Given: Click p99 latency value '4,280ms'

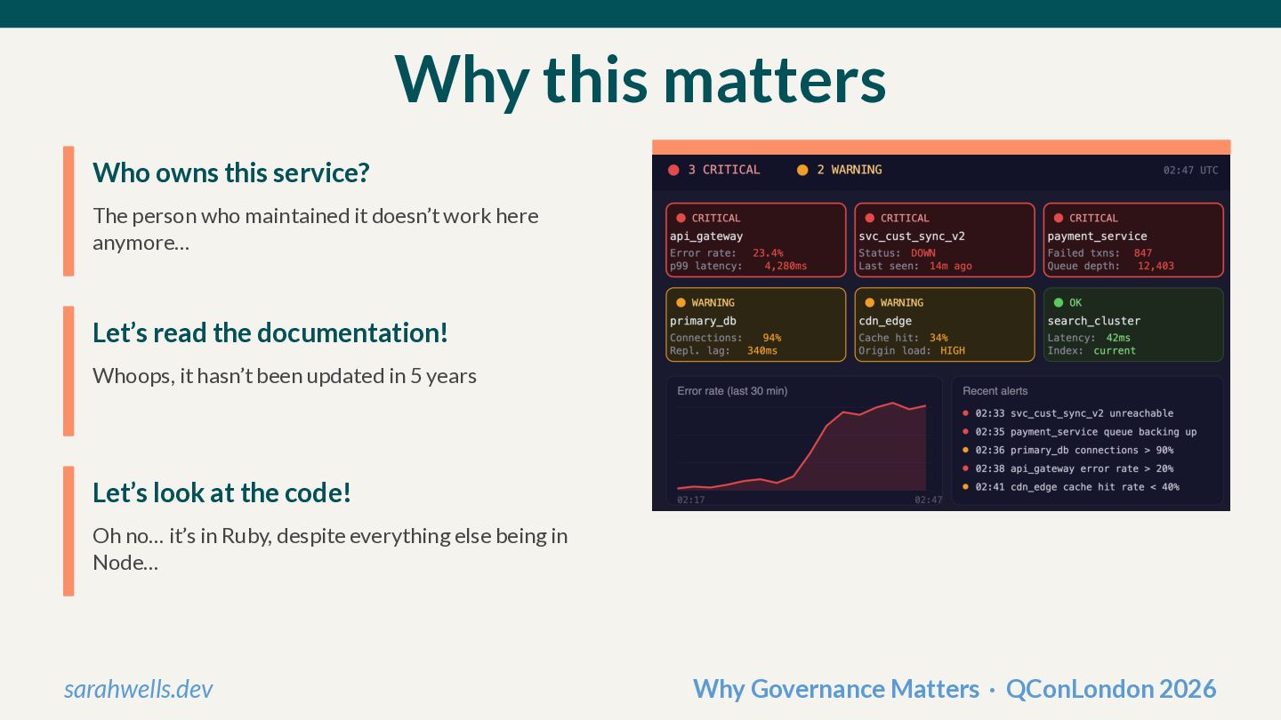Looking at the screenshot, I should tap(786, 266).
